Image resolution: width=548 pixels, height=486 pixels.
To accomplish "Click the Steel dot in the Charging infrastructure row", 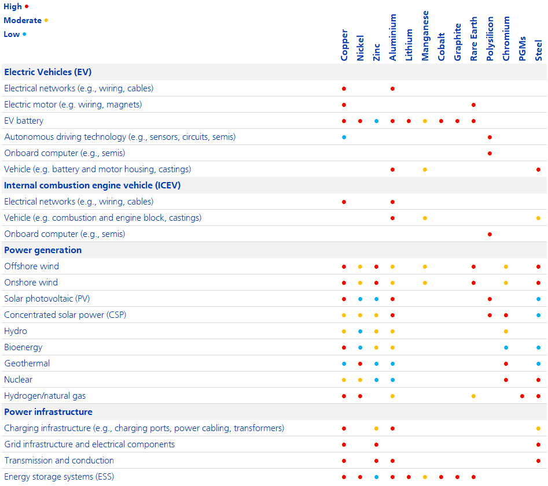I will tap(539, 428).
